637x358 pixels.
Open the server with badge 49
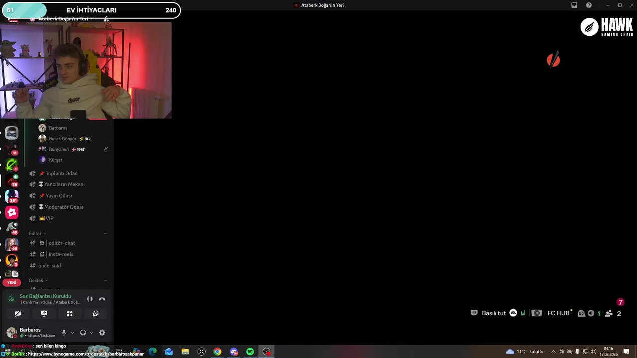(x=12, y=228)
